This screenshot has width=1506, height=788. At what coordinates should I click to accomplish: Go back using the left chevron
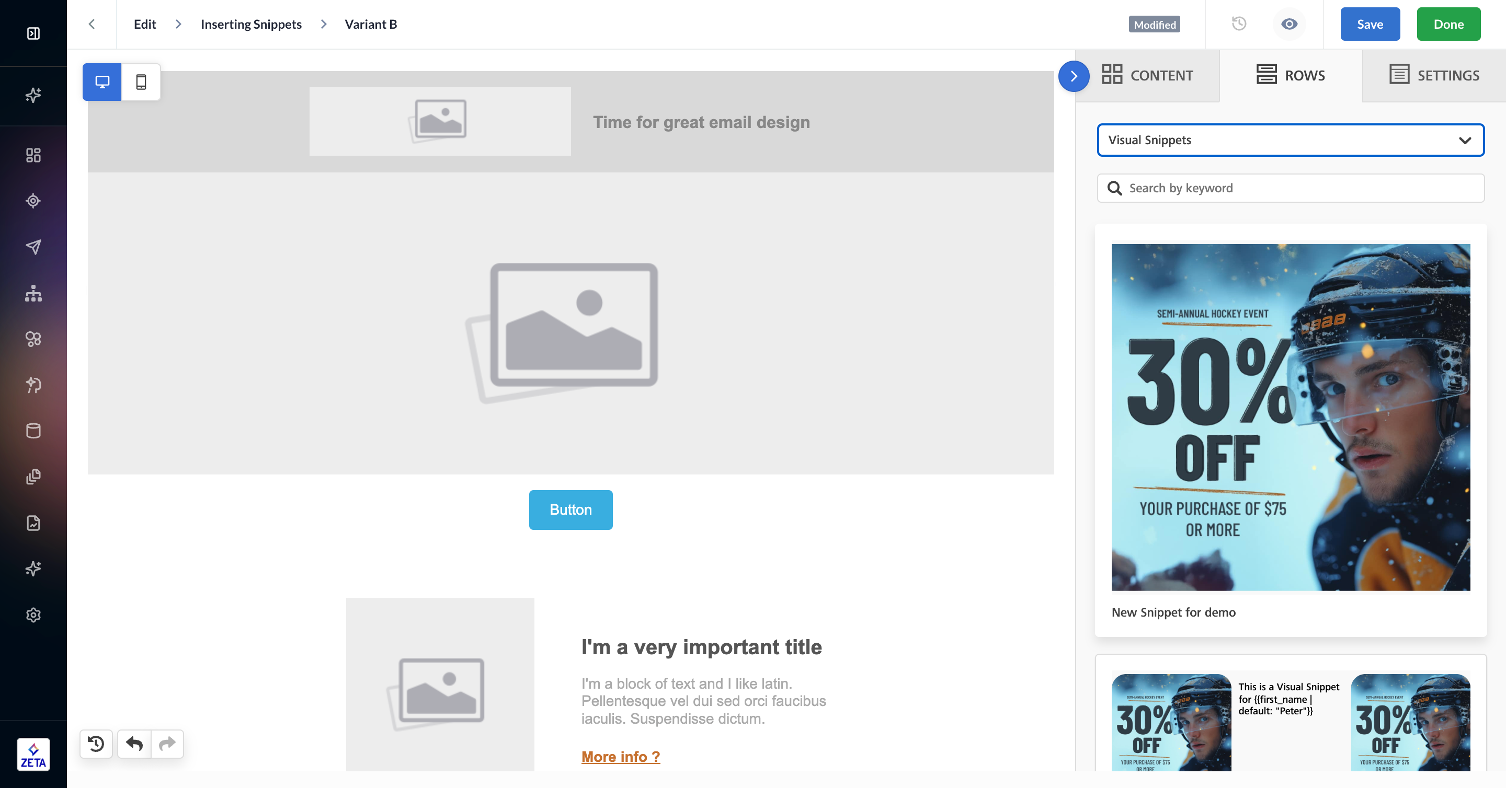(92, 24)
